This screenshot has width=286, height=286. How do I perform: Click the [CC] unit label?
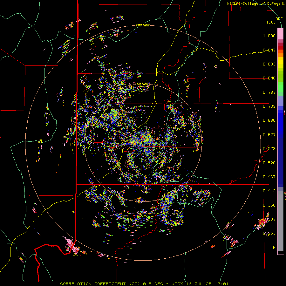point(271,22)
